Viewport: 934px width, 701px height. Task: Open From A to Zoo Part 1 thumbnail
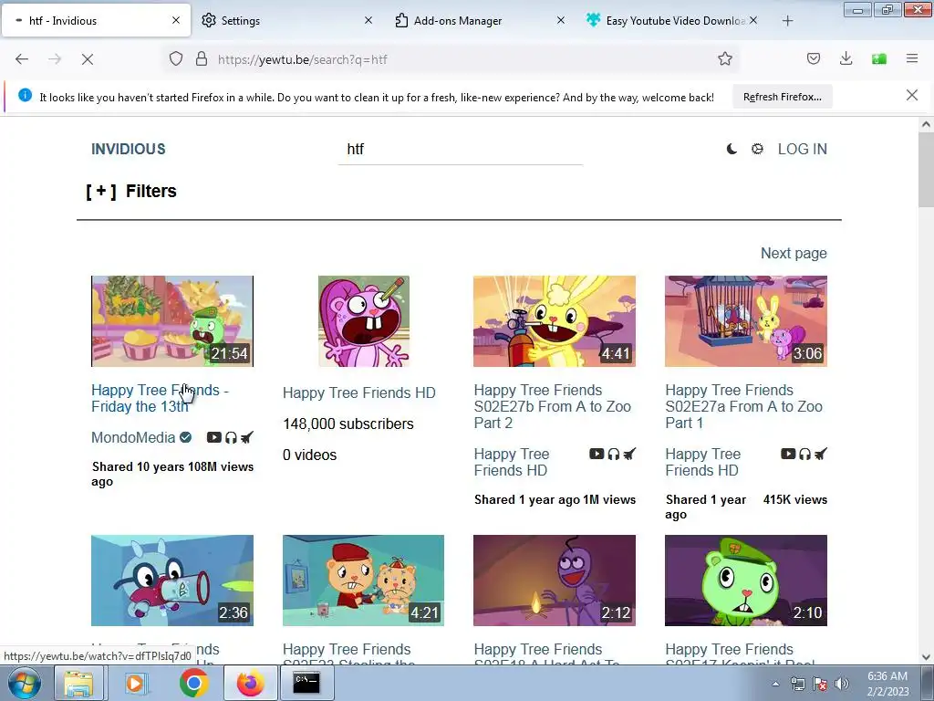pyautogui.click(x=746, y=320)
